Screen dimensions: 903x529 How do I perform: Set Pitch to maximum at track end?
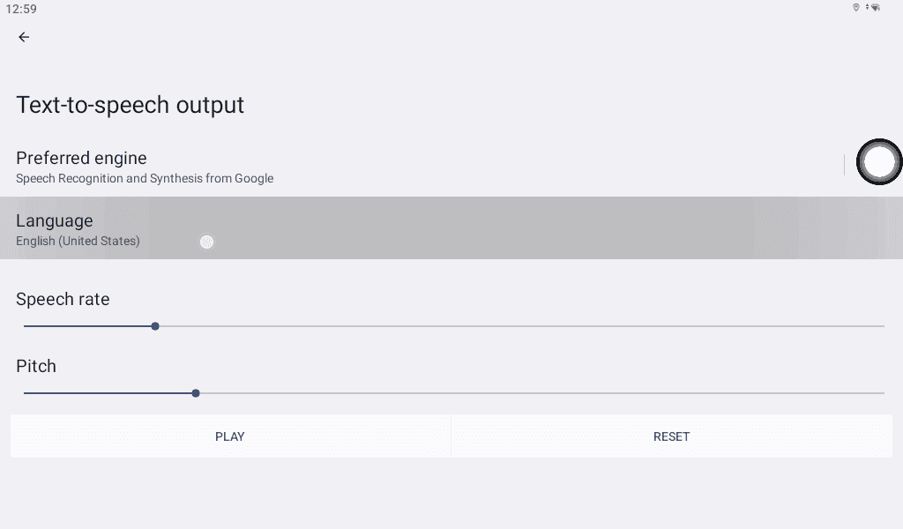884,393
